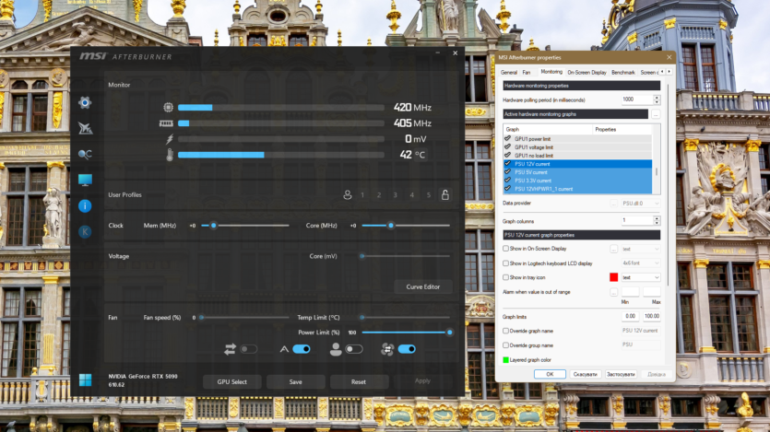Viewport: 770px width, 432px height.
Task: Increase hardware polling period with up arrow
Action: (657, 97)
